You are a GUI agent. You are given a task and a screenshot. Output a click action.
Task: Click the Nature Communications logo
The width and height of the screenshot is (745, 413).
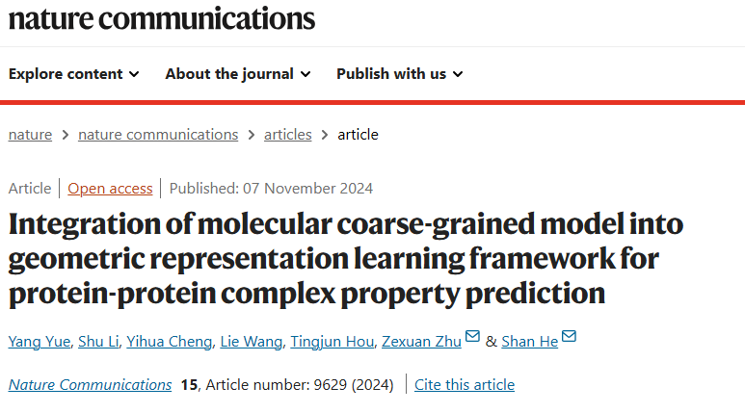162,17
